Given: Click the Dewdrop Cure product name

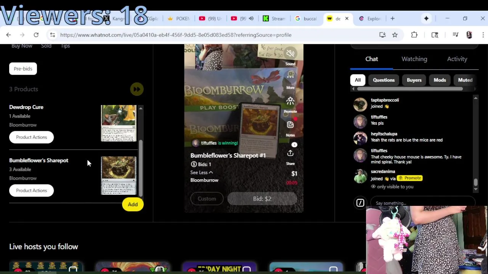Looking at the screenshot, I should (26, 107).
